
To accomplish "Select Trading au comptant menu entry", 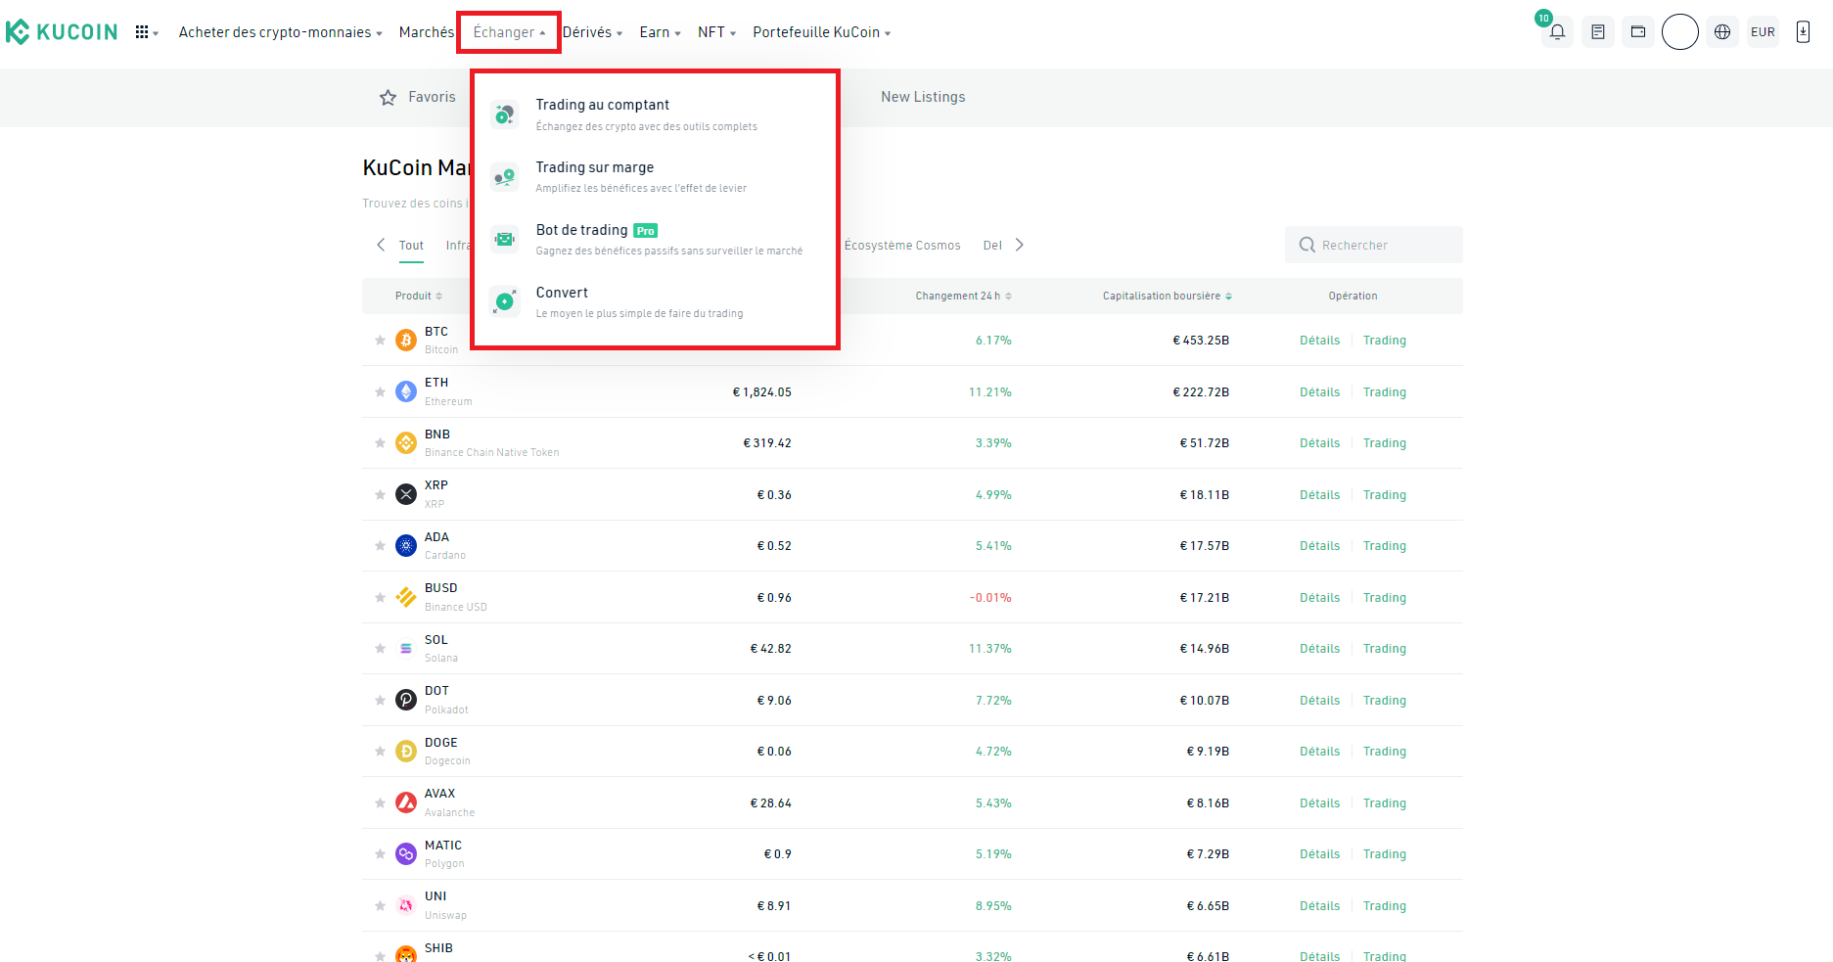I will 654,115.
